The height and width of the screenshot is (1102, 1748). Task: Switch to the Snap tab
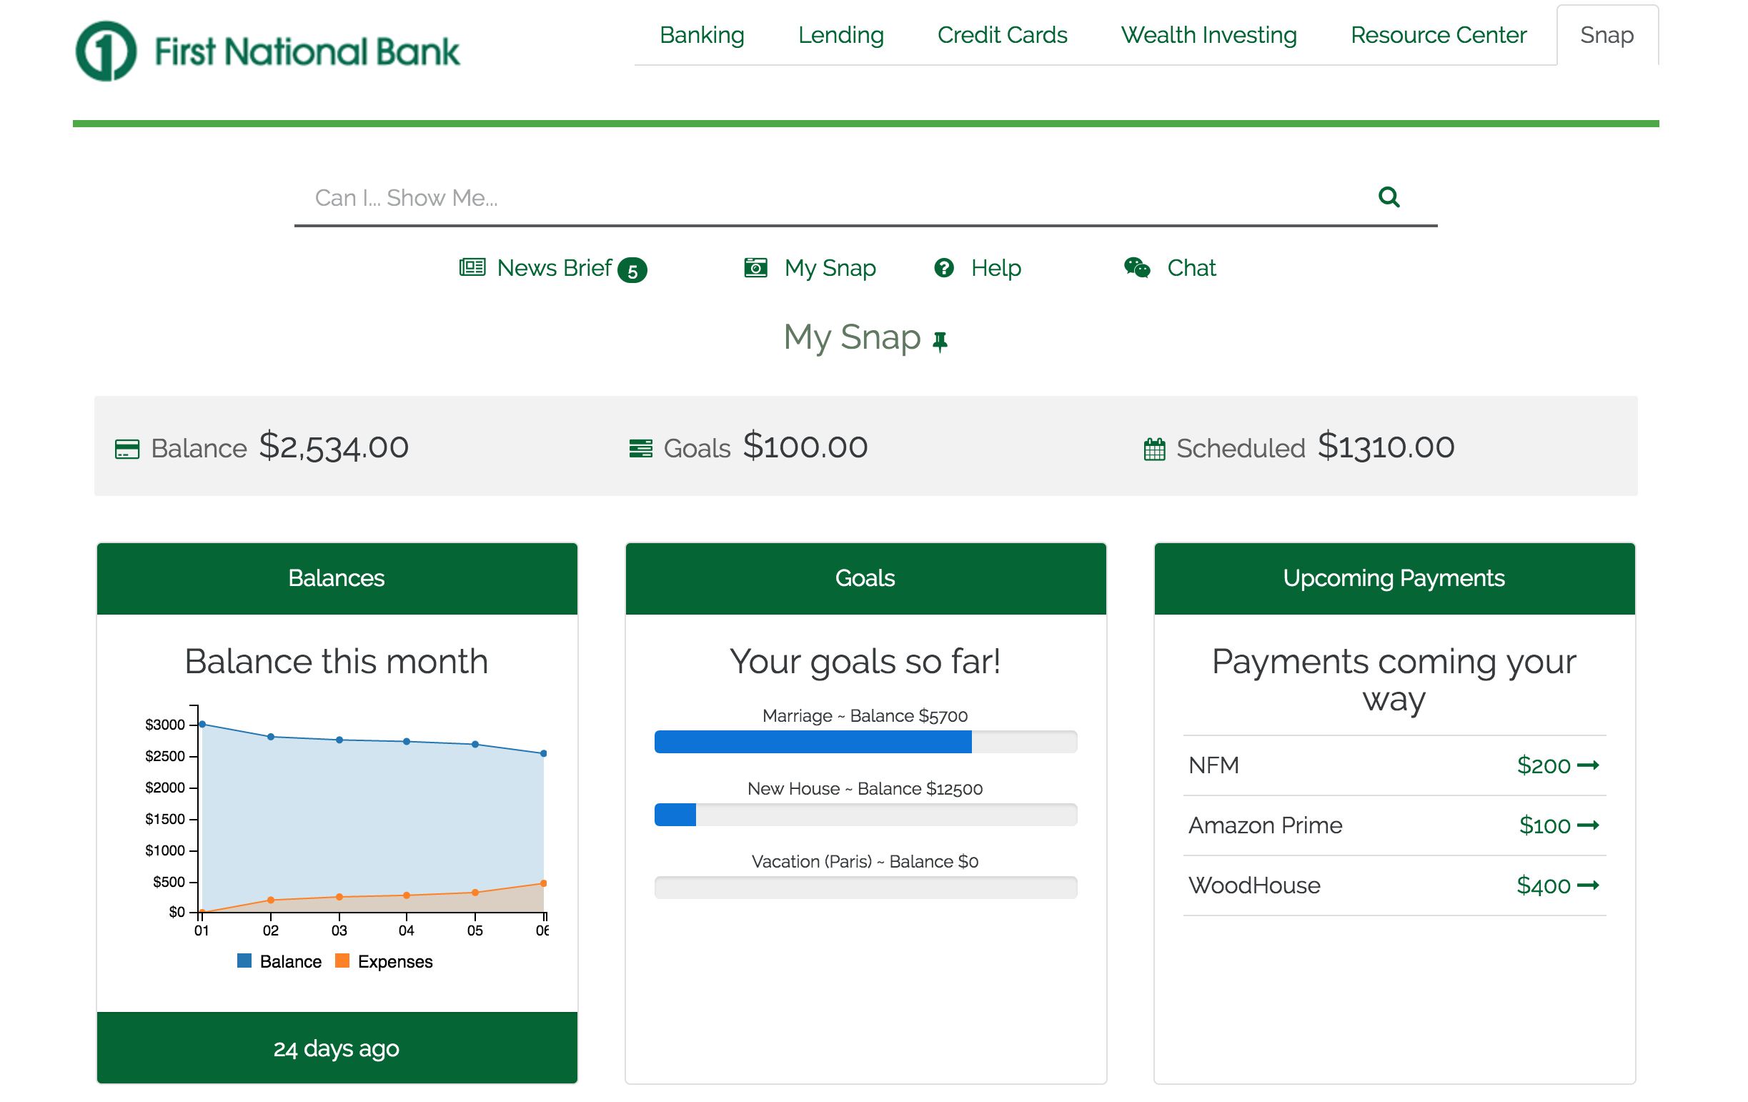[1606, 35]
